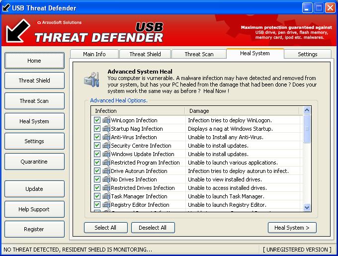Click the Anti-Virus Infection row icon
The height and width of the screenshot is (256, 338).
point(106,137)
